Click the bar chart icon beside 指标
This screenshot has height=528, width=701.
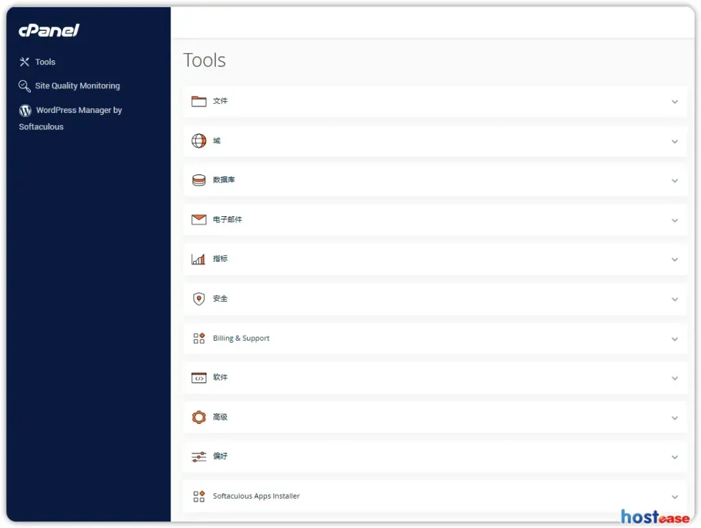[x=199, y=259]
